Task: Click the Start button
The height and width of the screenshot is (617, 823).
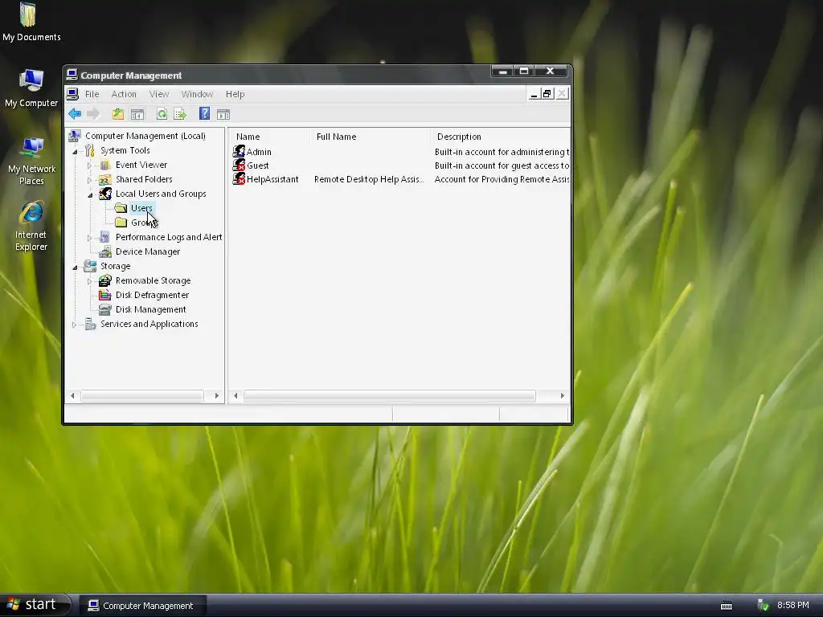Action: (35, 604)
